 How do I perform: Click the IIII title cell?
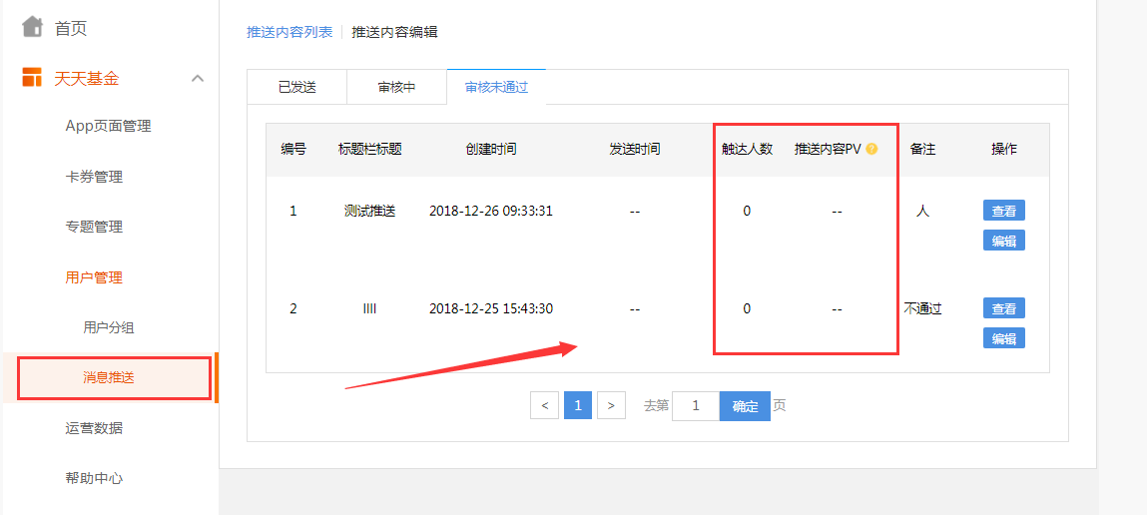point(369,309)
